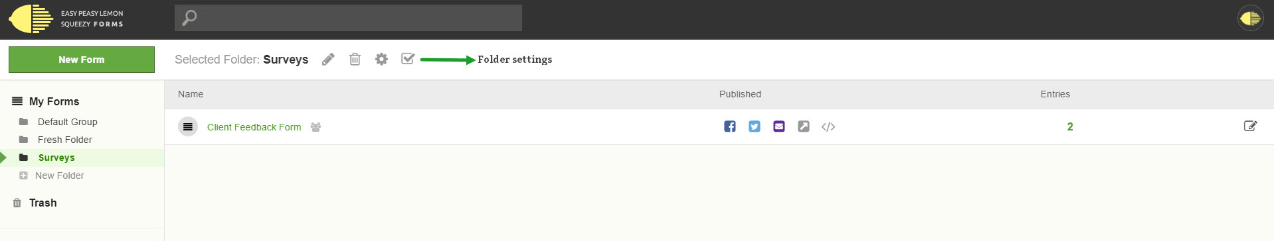The width and height of the screenshot is (1274, 241).
Task: Click the check-square icon beside gear
Action: [408, 59]
